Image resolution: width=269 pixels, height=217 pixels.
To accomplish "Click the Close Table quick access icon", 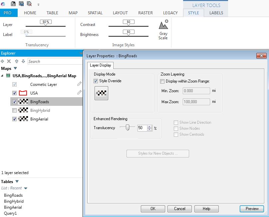I will (28, 4).
